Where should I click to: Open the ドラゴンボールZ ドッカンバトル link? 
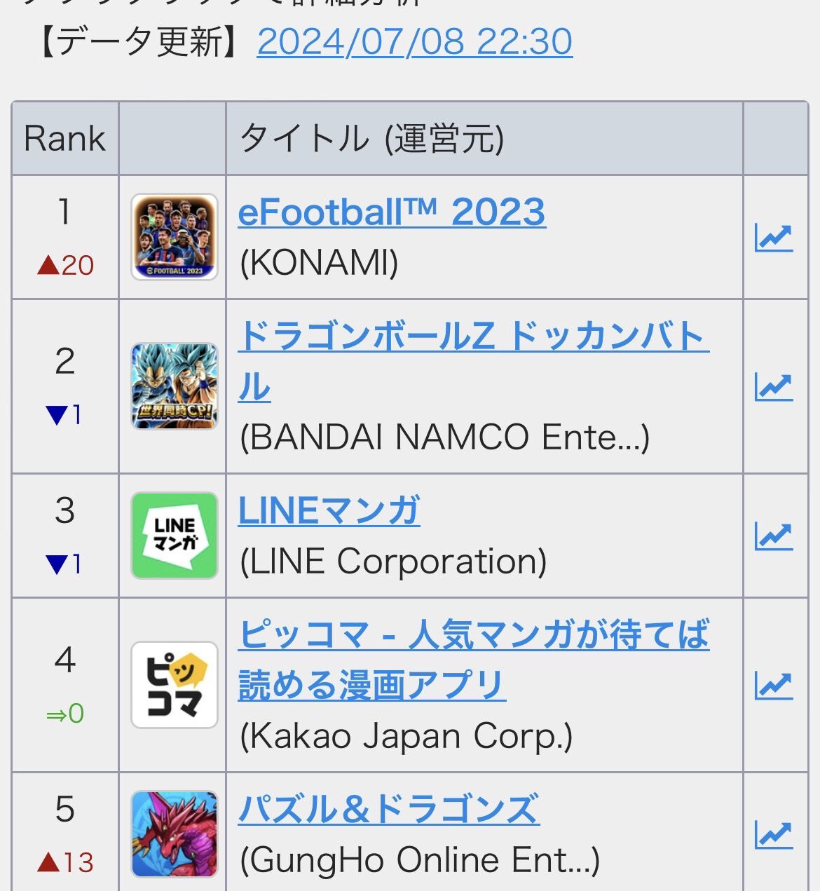[474, 361]
